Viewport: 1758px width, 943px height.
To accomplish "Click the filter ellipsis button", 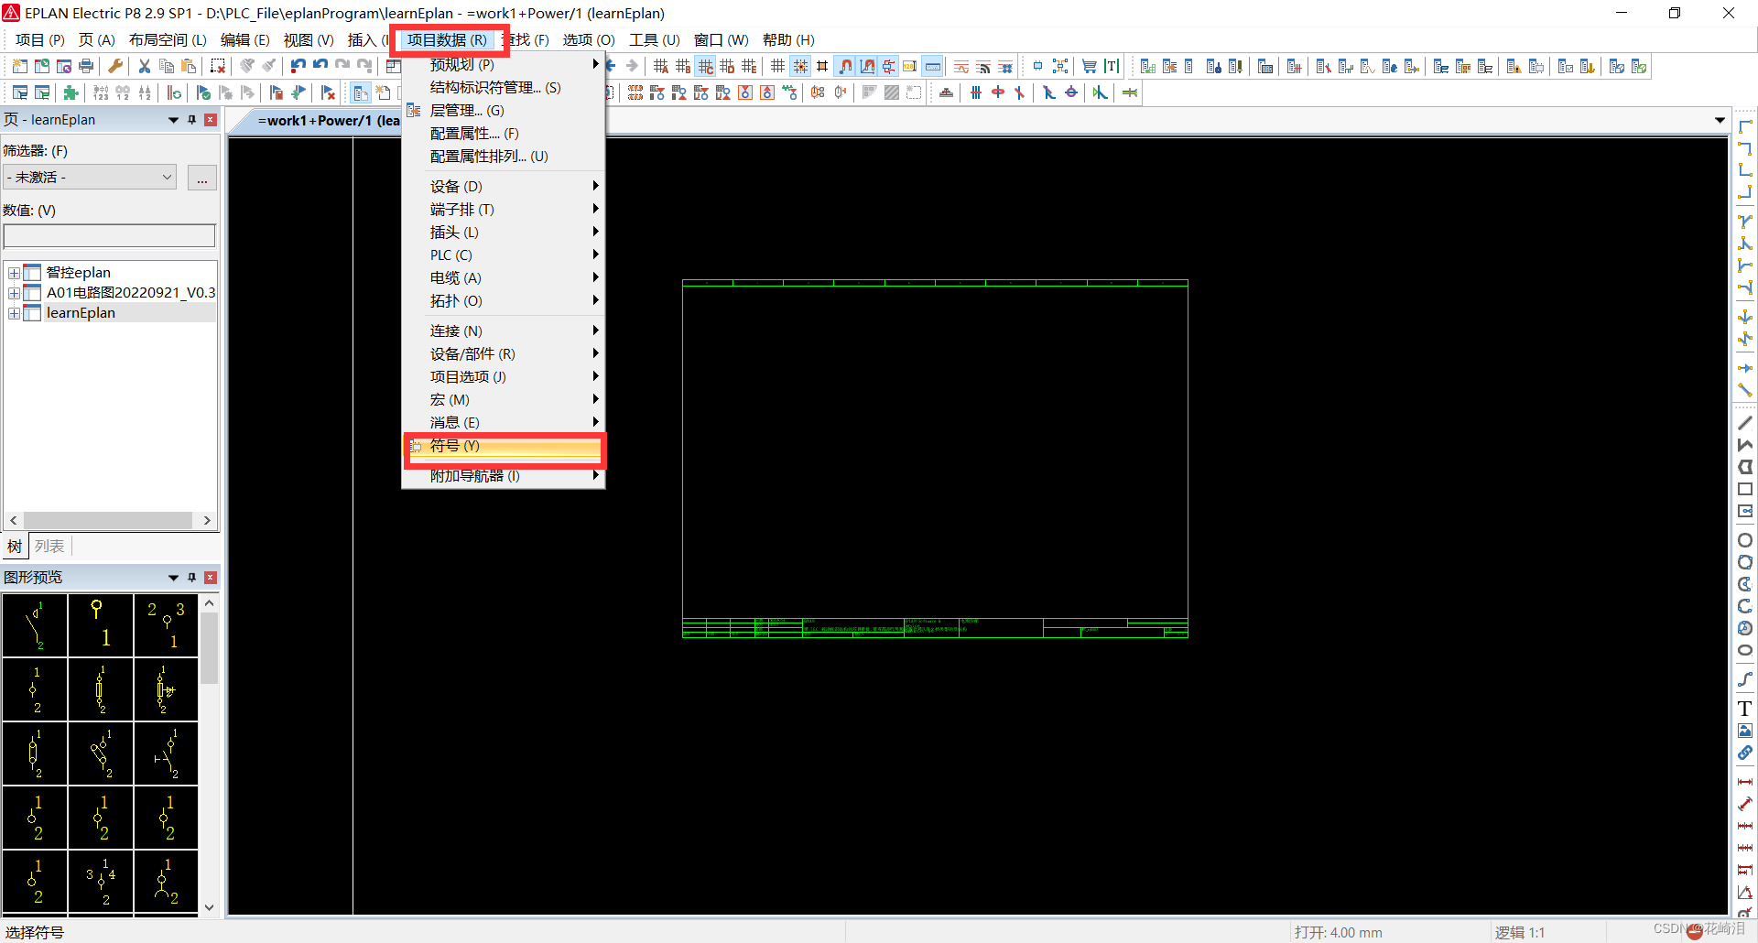I will (x=201, y=177).
